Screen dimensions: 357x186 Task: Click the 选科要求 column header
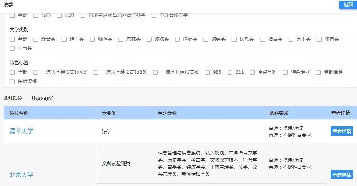click(279, 113)
